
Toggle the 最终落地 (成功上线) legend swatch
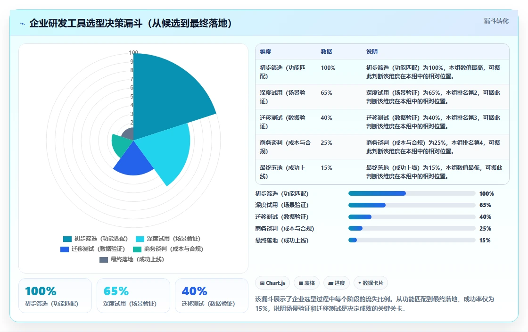point(104,259)
